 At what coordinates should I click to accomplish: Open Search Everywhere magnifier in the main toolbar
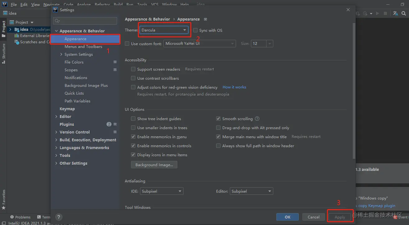pos(404,13)
